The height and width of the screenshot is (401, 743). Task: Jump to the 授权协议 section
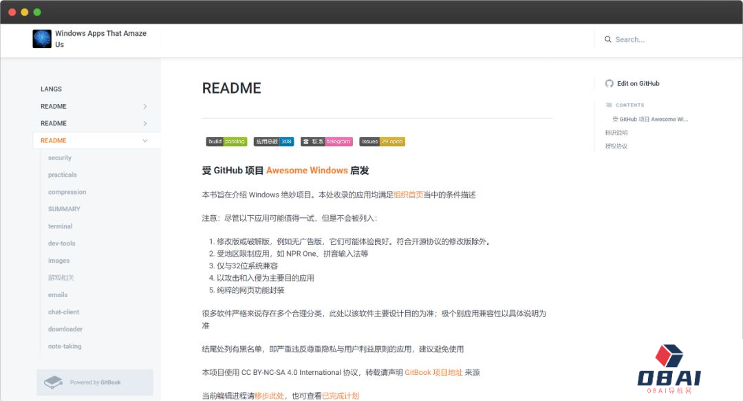(x=616, y=146)
